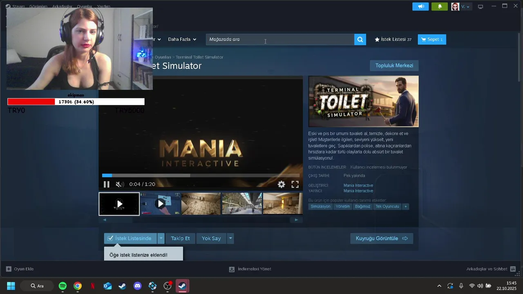Screen dimensions: 523x294
Task: Click the Terminal Toilet Simulator capsule image
Action: [363, 101]
